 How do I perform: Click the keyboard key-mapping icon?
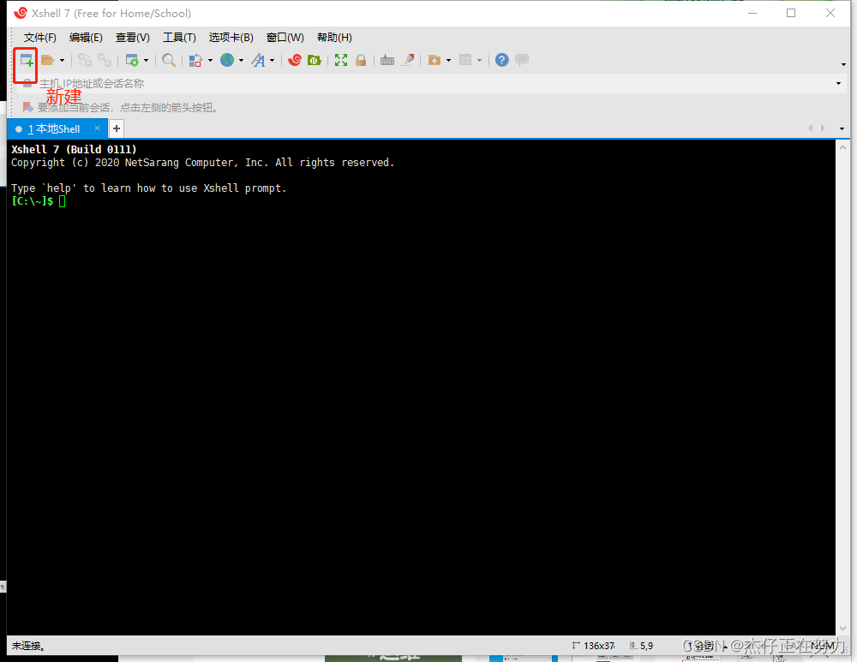tap(387, 60)
